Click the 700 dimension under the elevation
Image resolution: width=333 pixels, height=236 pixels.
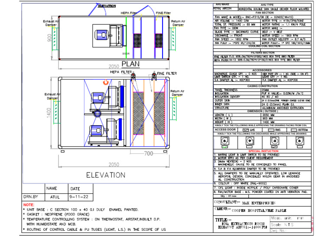(x=148, y=153)
